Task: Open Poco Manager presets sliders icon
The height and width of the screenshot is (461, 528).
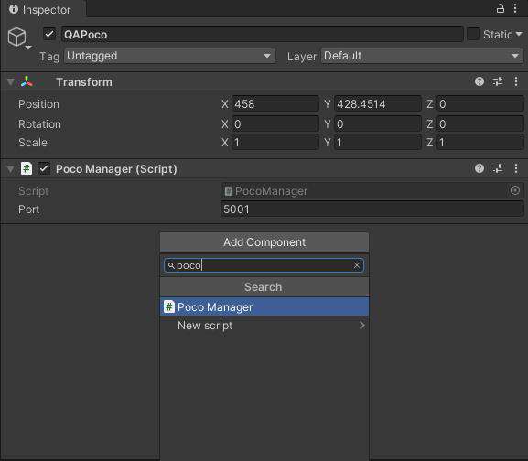Action: click(x=498, y=168)
